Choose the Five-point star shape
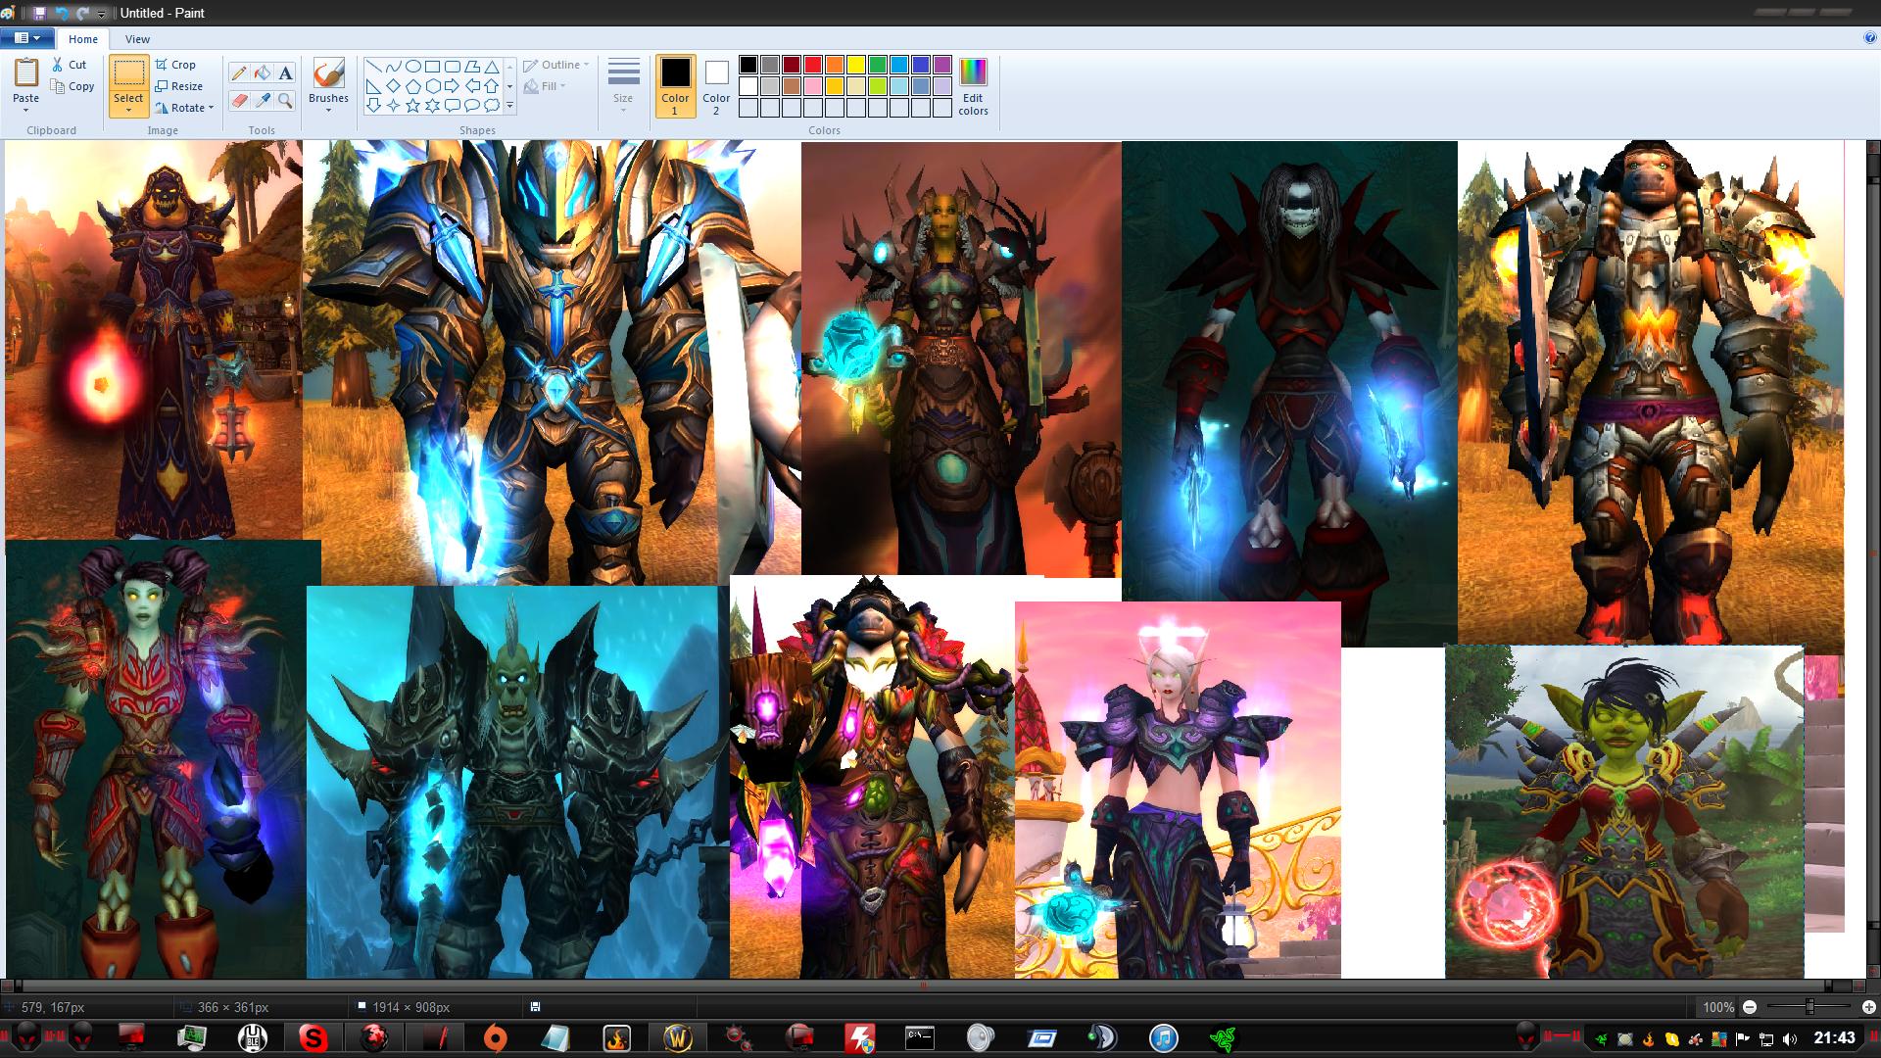 tap(413, 106)
